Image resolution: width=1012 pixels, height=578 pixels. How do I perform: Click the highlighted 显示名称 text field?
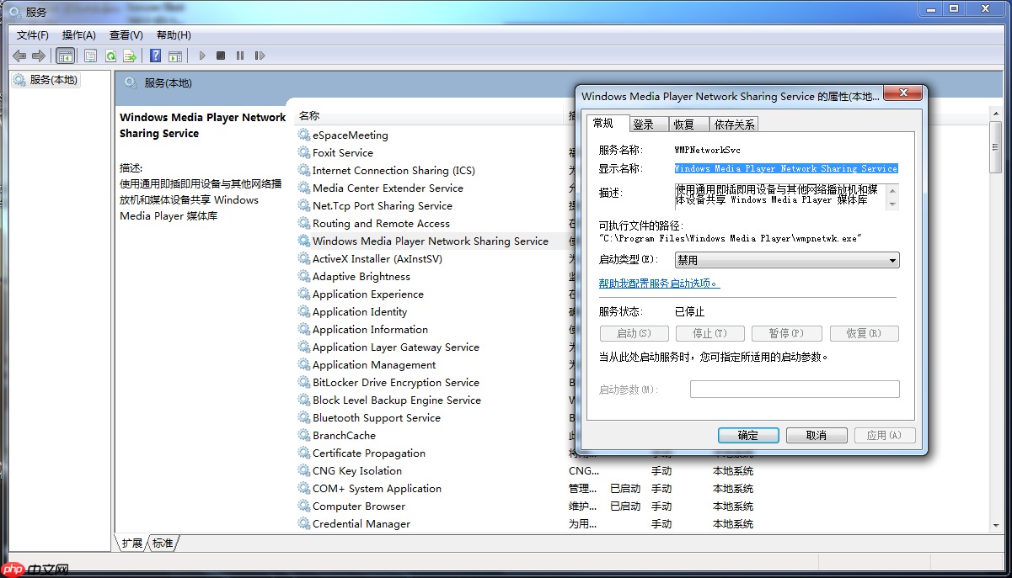[786, 168]
